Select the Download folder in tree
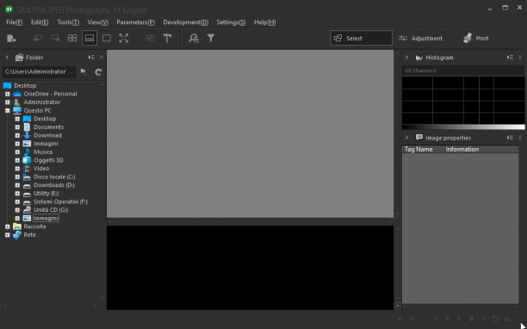Screen dimensions: 527x329 point(47,135)
